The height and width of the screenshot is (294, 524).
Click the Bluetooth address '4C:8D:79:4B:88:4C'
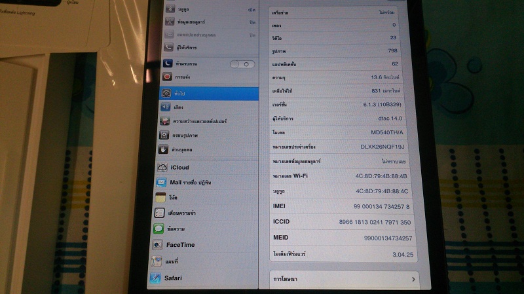tap(382, 191)
